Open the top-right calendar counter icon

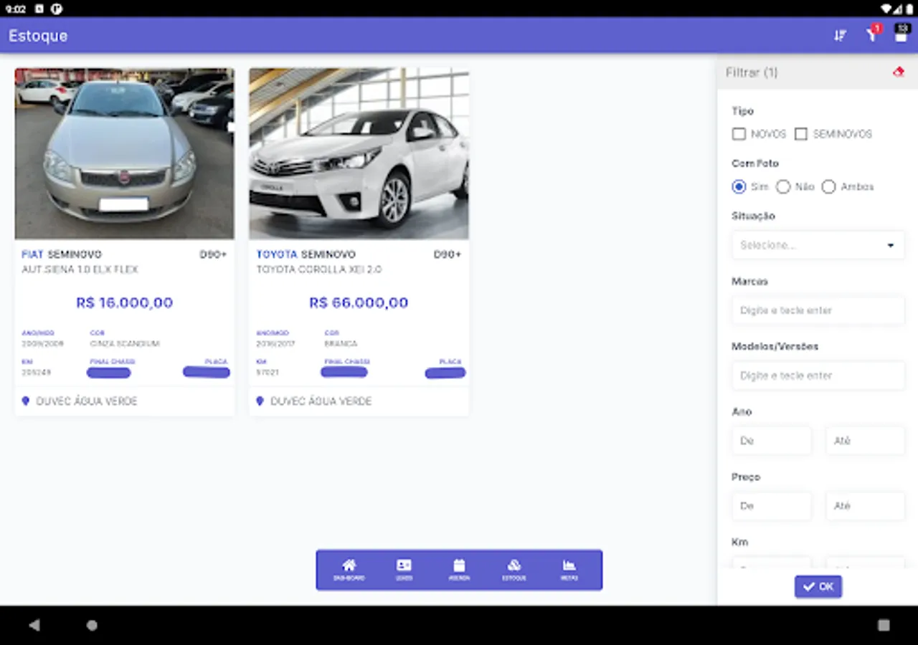click(902, 33)
